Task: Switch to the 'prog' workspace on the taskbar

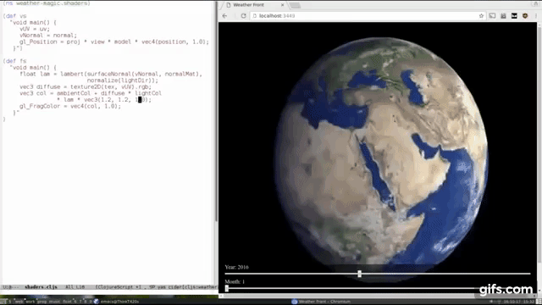Action: 41,302
